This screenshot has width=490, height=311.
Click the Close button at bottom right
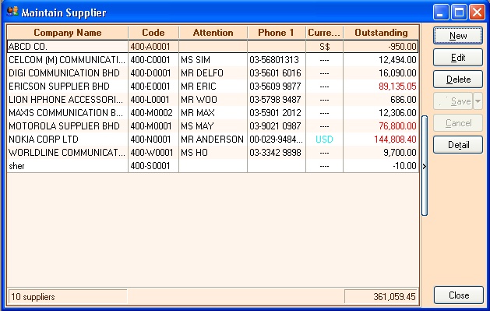[458, 295]
